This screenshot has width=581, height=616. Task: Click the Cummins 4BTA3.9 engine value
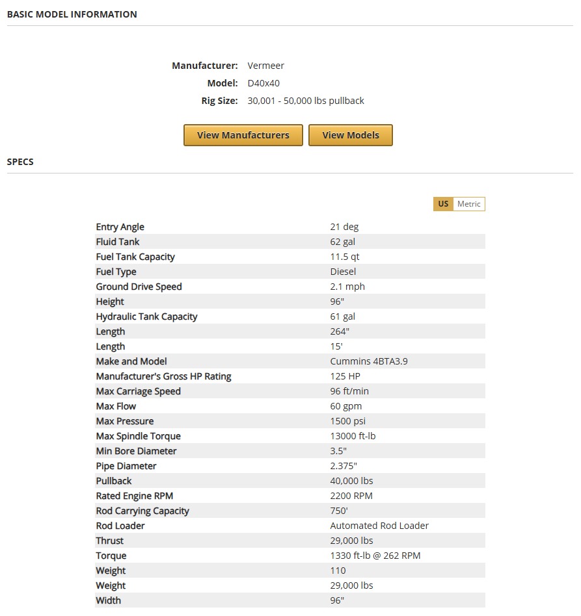coord(369,361)
